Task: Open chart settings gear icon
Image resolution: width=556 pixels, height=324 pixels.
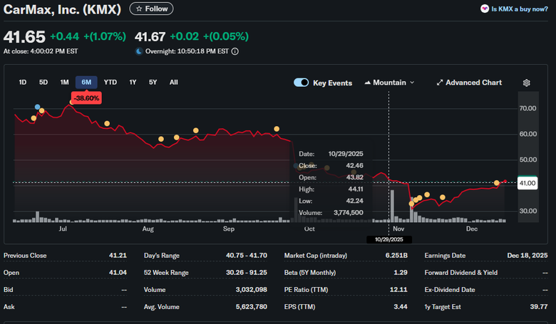Action: pyautogui.click(x=526, y=83)
